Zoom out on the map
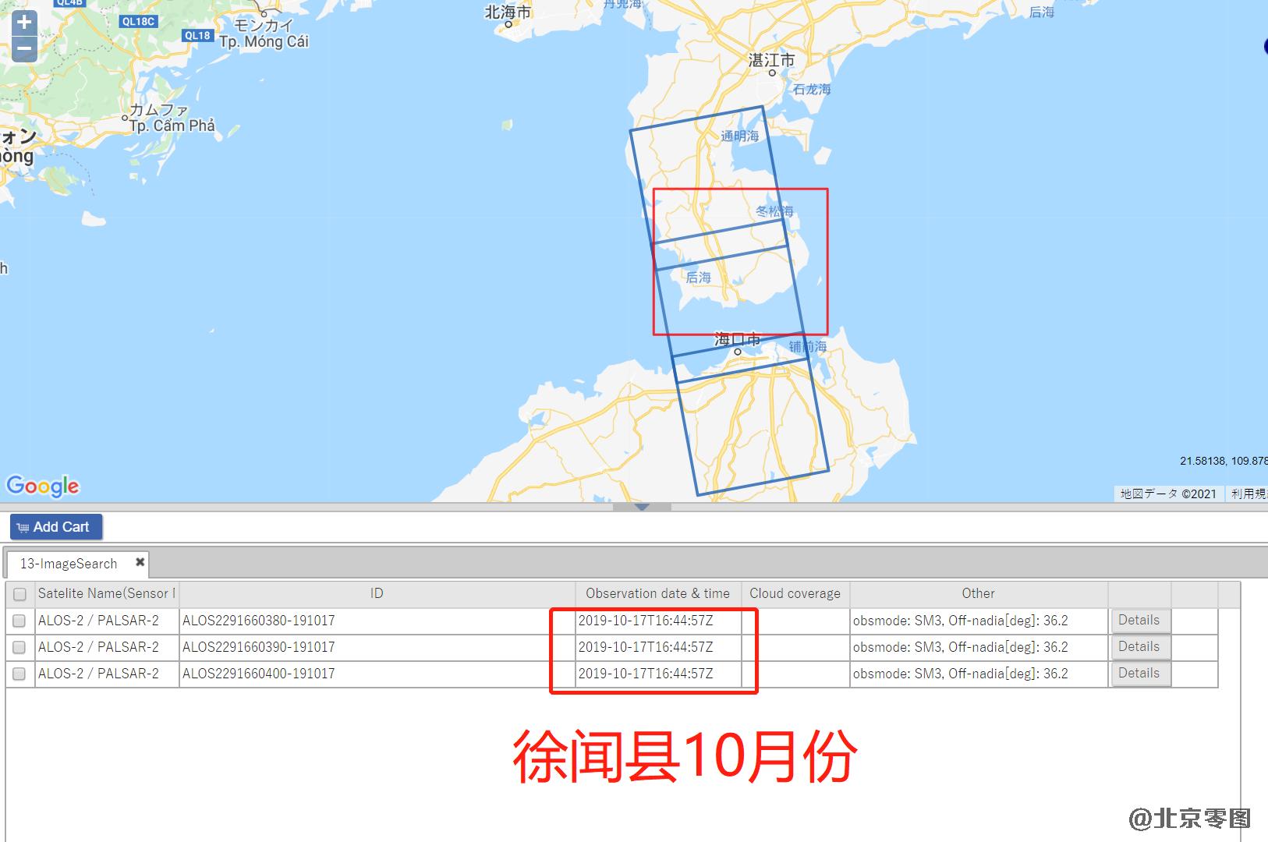This screenshot has height=842, width=1268. coord(24,49)
